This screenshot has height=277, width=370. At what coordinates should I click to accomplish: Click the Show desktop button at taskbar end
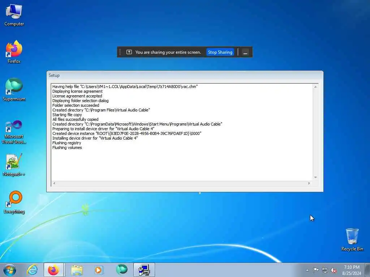click(367, 270)
